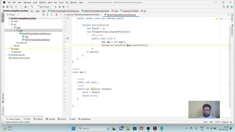Click Expand All in Project panel

point(47,15)
